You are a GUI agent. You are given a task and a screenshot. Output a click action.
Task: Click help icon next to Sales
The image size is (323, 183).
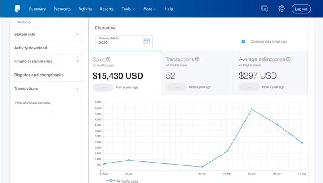pos(108,59)
